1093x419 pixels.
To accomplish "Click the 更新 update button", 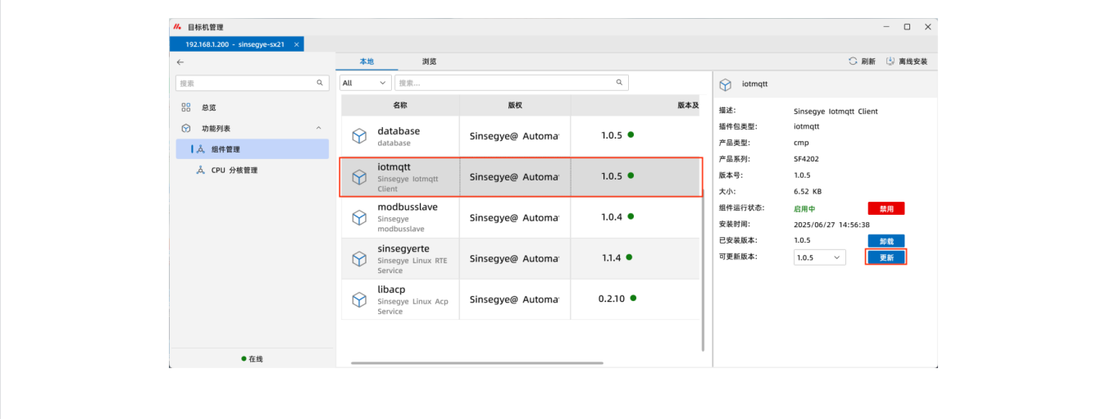I will [886, 257].
